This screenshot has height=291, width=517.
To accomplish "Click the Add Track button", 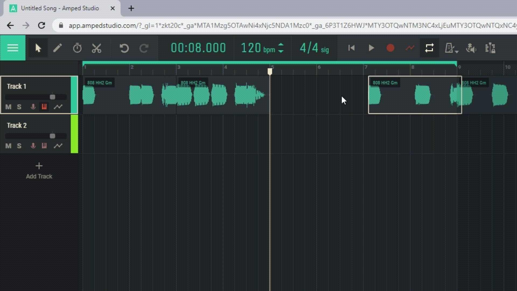I will pos(39,170).
